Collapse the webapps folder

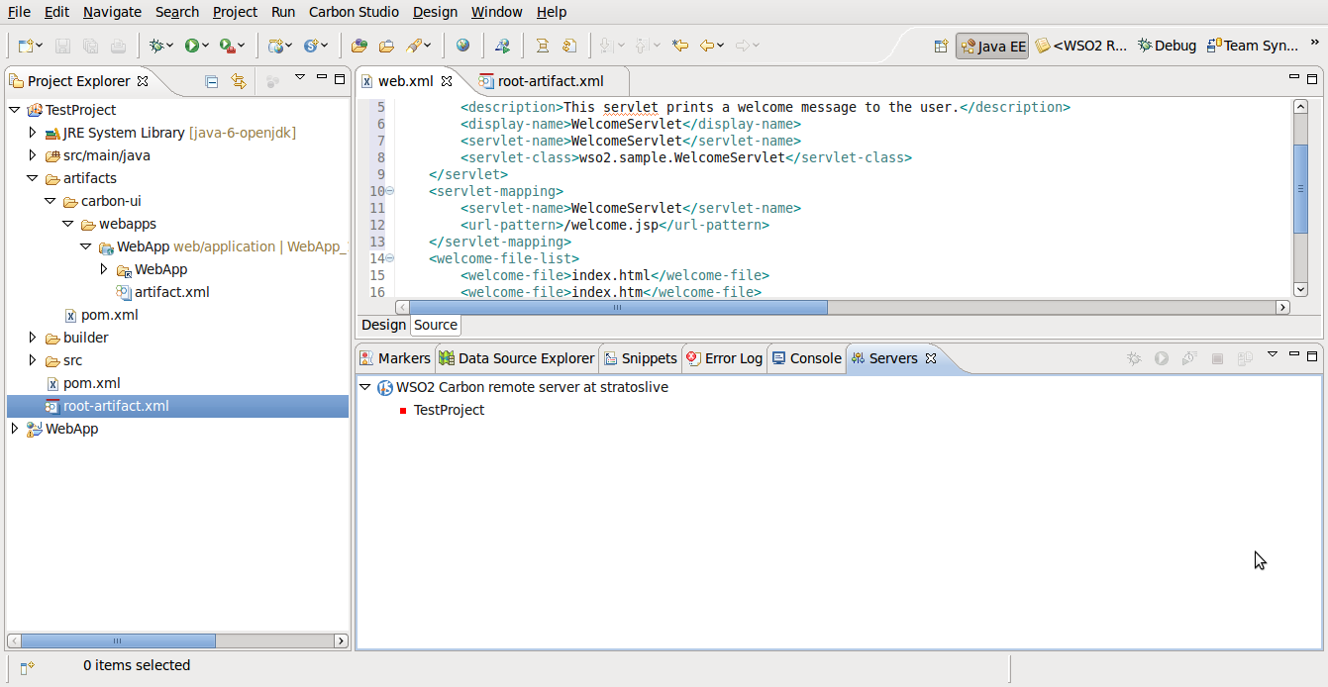[x=67, y=224]
